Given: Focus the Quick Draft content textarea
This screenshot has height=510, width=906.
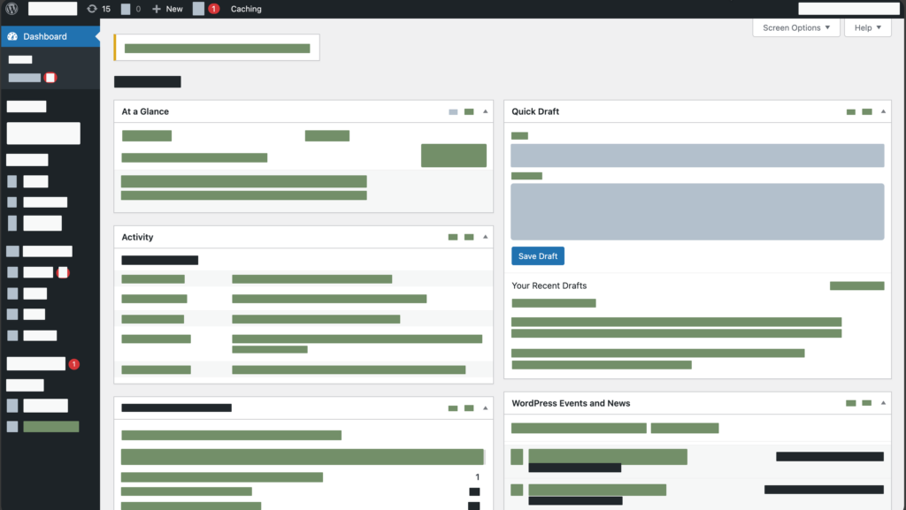Looking at the screenshot, I should pos(697,212).
